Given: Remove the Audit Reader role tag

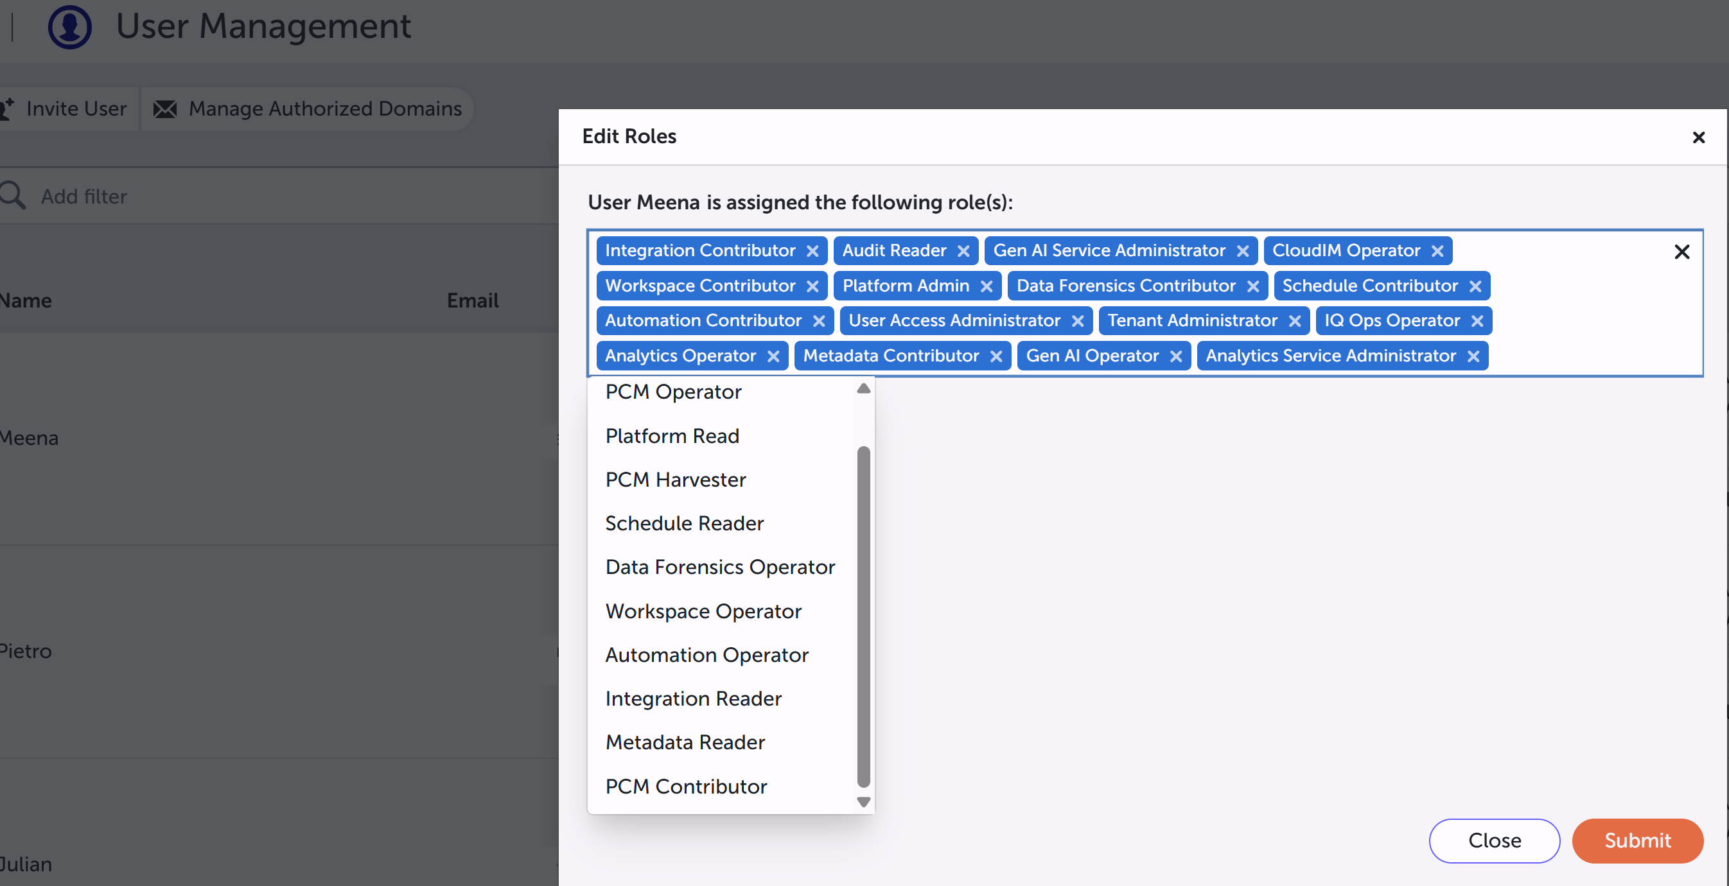Looking at the screenshot, I should [963, 251].
